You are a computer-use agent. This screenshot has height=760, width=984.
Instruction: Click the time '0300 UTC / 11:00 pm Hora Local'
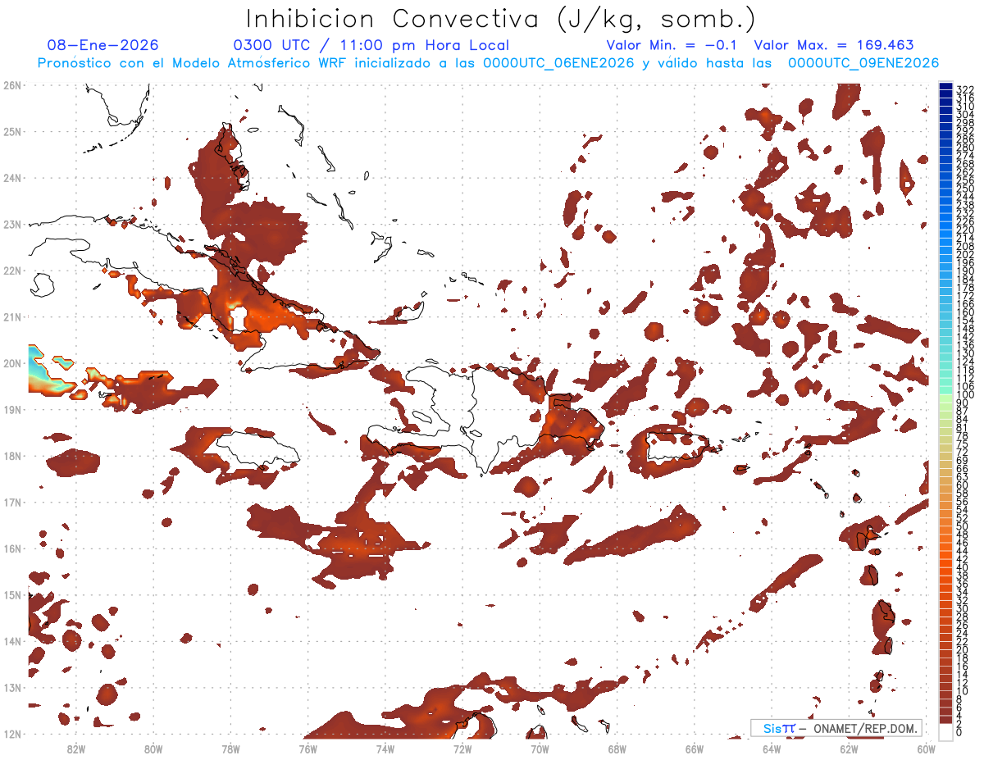click(371, 45)
